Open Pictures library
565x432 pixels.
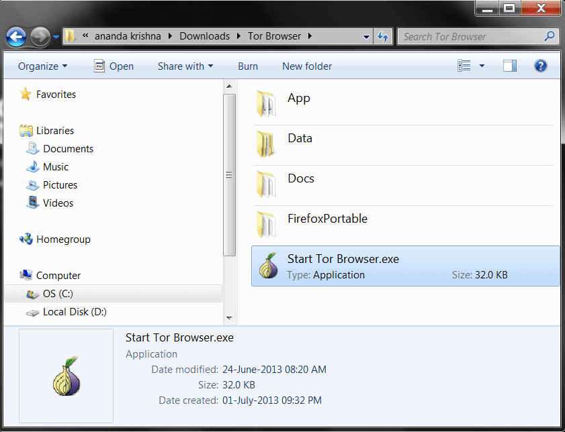click(x=60, y=185)
